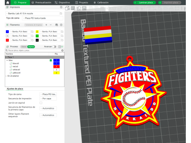Collapse the Placa 1 tree row
191x143 pixels.
tap(6, 57)
